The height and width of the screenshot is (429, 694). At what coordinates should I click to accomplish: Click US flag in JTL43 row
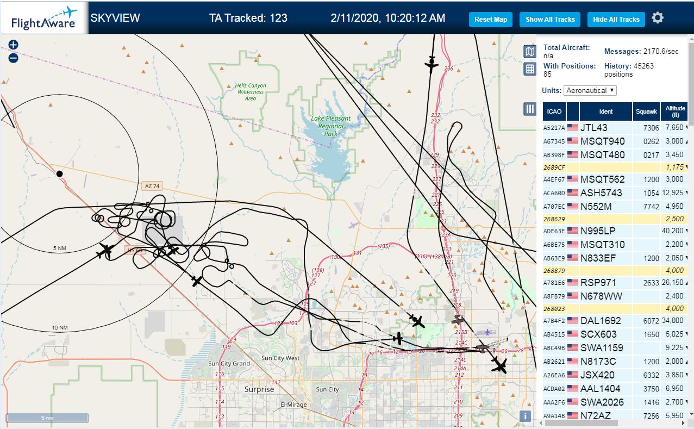[x=572, y=127]
